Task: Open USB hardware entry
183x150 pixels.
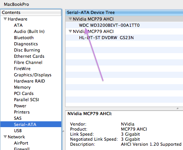Action: (18, 131)
